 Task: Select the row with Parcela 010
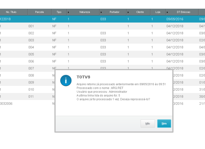[x=27, y=90]
